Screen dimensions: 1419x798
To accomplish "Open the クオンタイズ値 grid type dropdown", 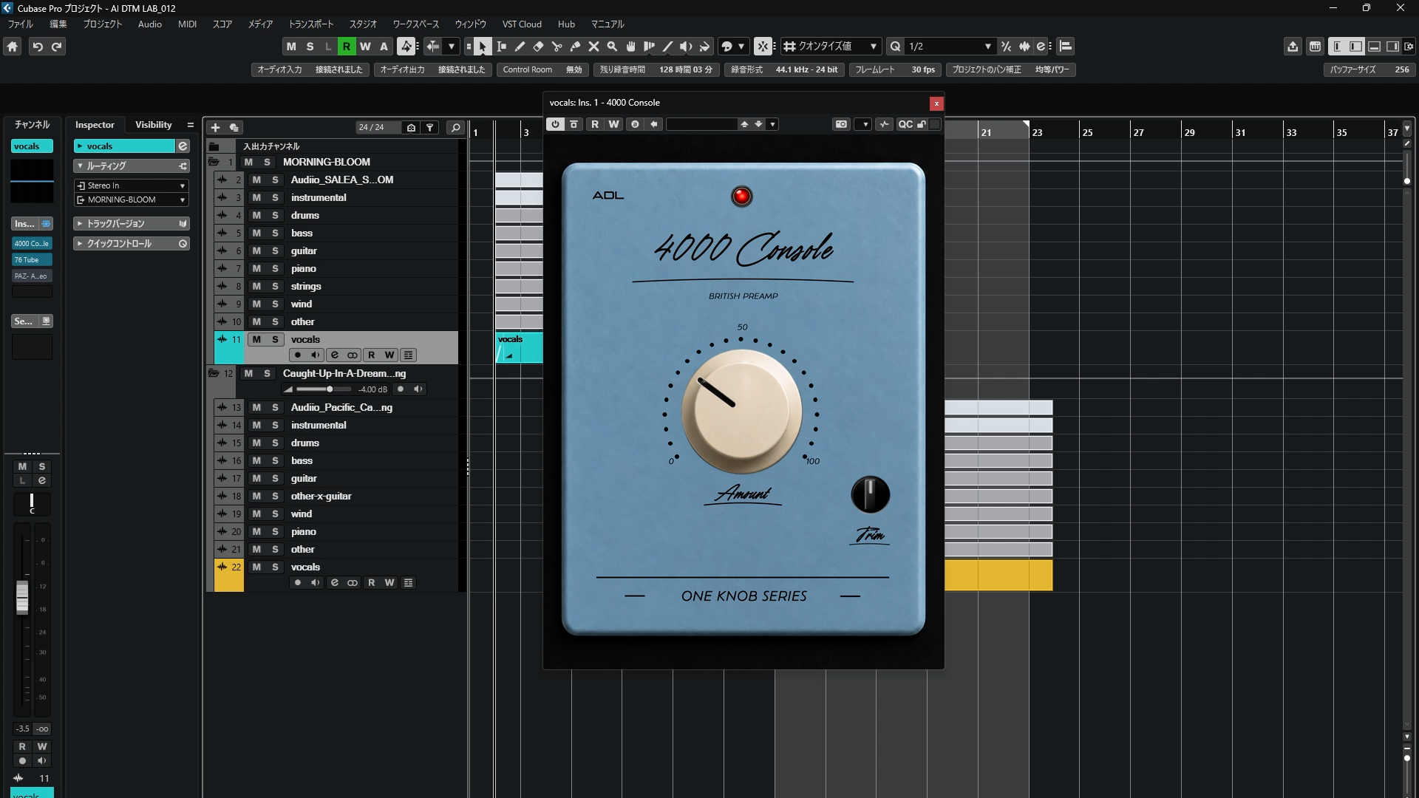I will click(831, 47).
